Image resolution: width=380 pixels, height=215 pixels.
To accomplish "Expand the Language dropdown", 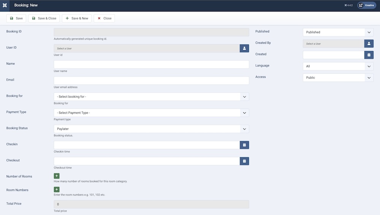I will (x=338, y=66).
